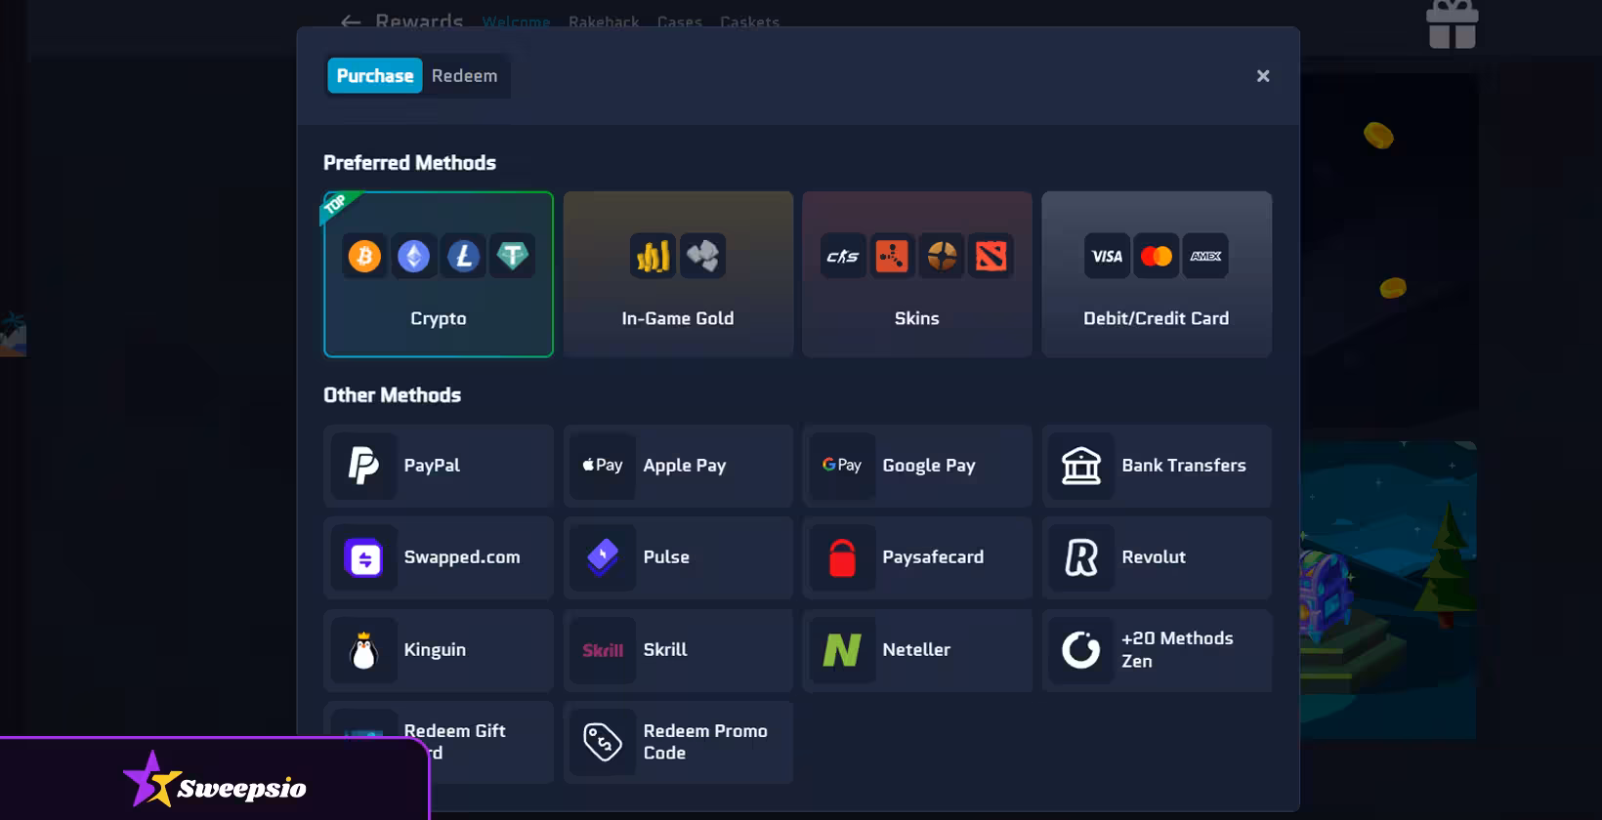Choose the Kinguin label

coord(435,650)
